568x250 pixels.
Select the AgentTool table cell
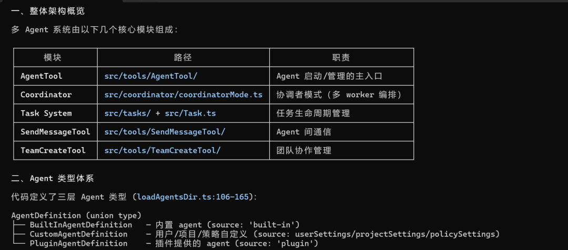pos(41,76)
